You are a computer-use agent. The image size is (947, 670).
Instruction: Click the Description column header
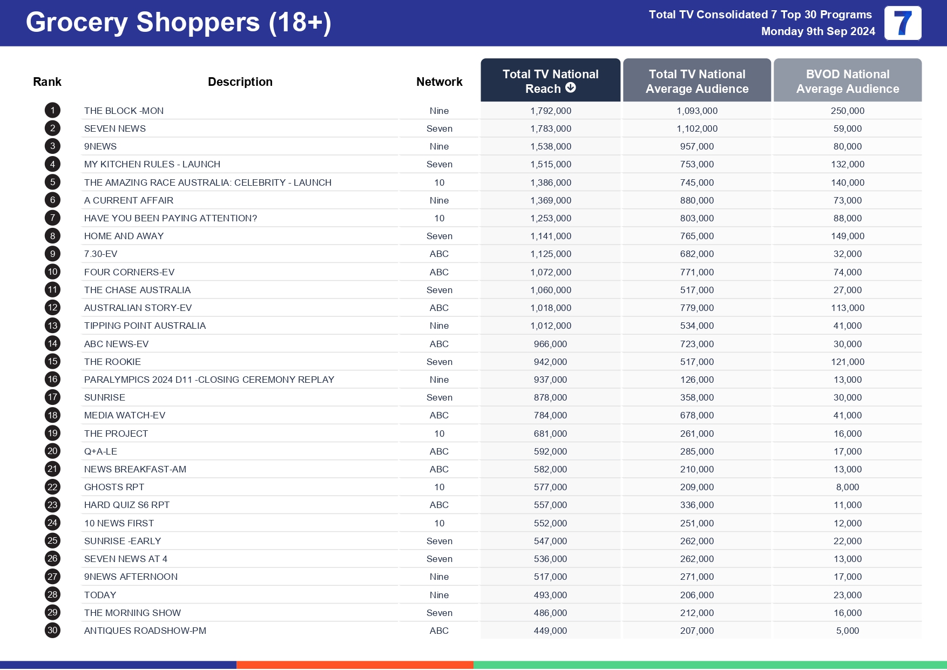coord(240,82)
